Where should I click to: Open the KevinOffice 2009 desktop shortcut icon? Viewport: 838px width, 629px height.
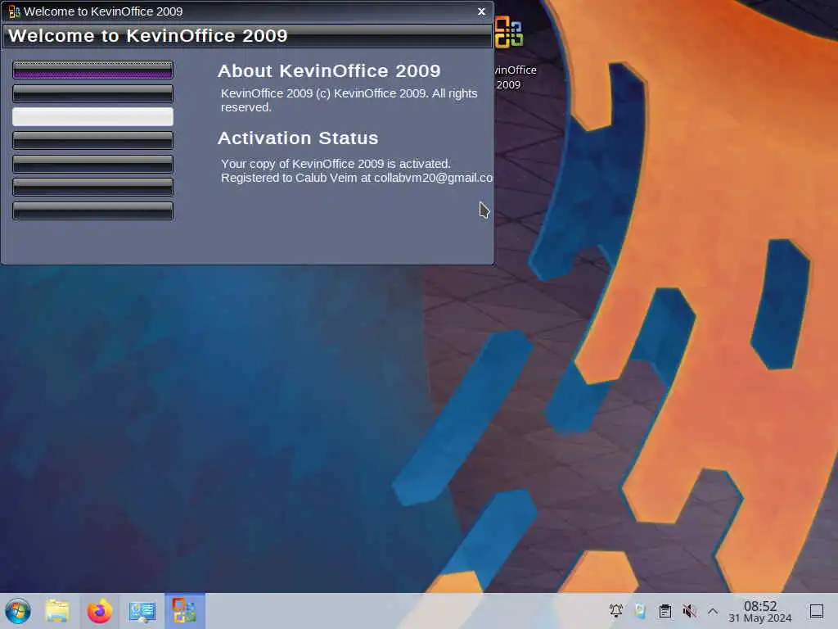tap(509, 33)
